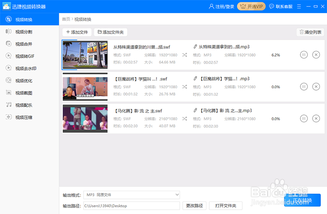Open the 视频合并 sidebar section

[29, 44]
